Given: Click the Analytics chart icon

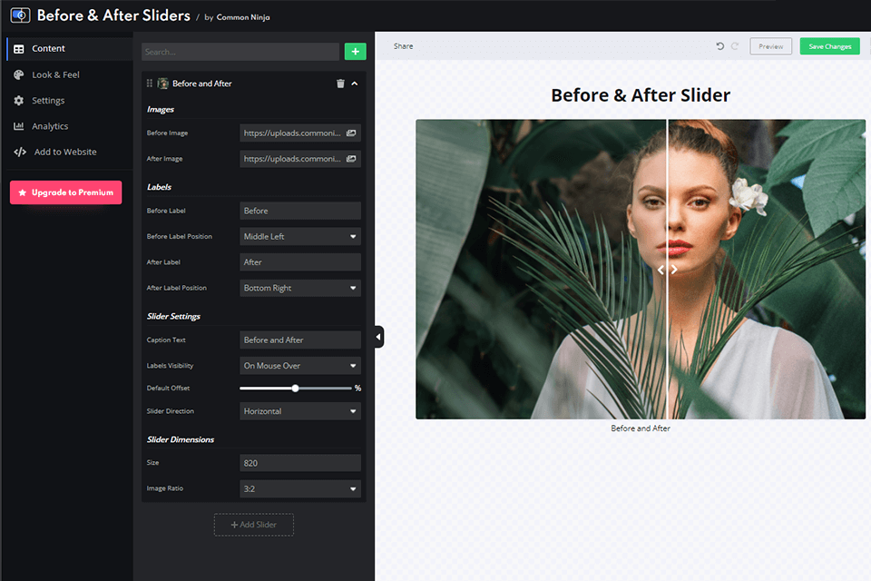Looking at the screenshot, I should click(x=19, y=126).
